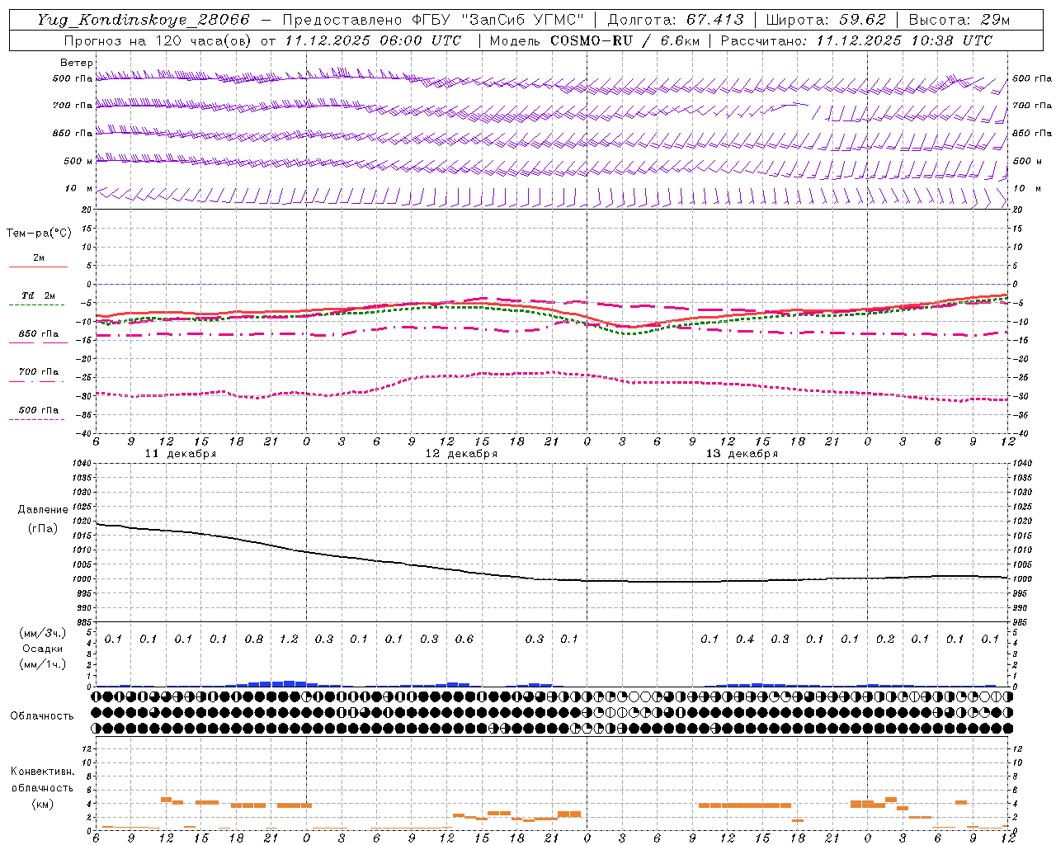
Task: Click the (гПа) unit label under Давление
Action: pos(43,529)
